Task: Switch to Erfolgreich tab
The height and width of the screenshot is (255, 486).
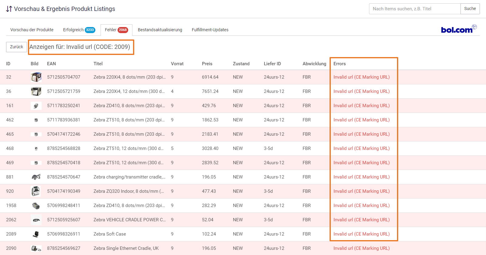Action: point(79,30)
